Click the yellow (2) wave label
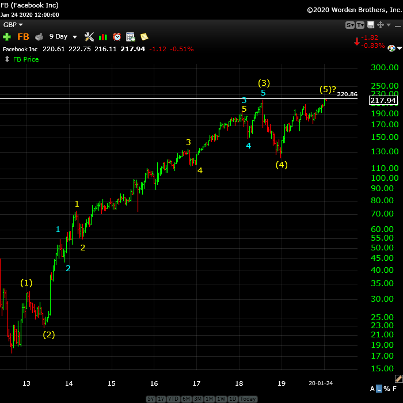The width and height of the screenshot is (403, 403). pyautogui.click(x=49, y=334)
